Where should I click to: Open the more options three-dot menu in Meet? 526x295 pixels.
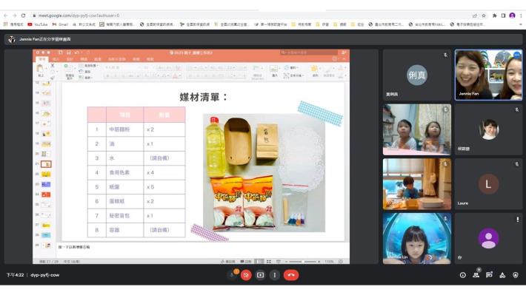click(x=274, y=275)
